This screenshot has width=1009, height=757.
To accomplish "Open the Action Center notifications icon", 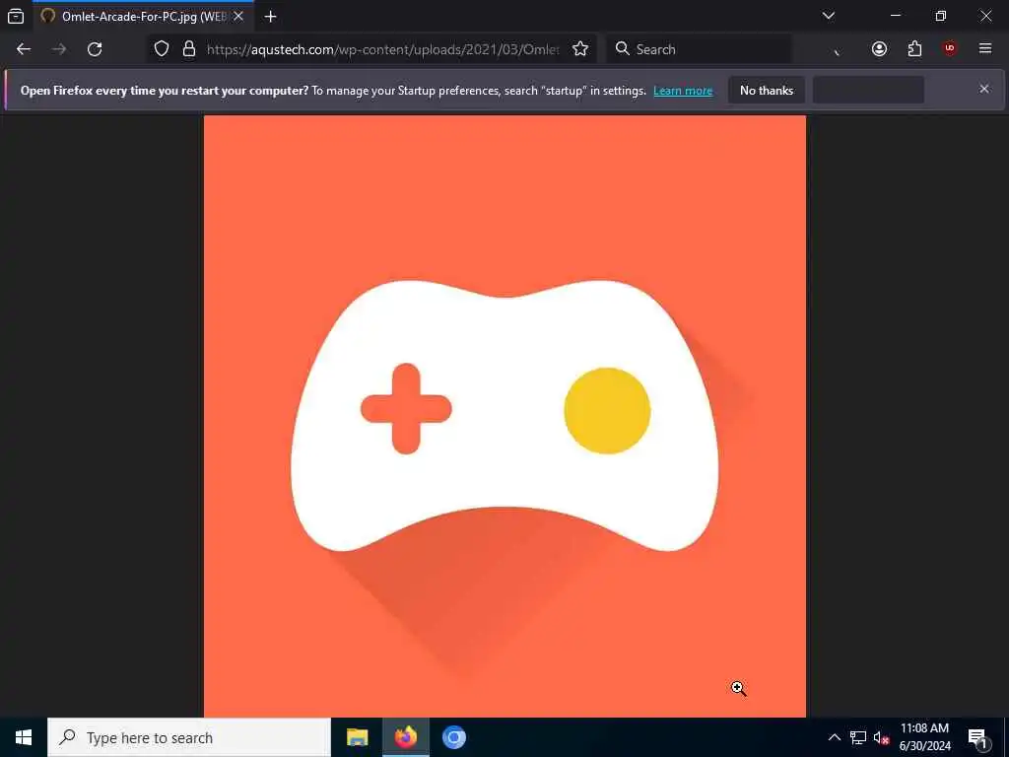I will [978, 737].
